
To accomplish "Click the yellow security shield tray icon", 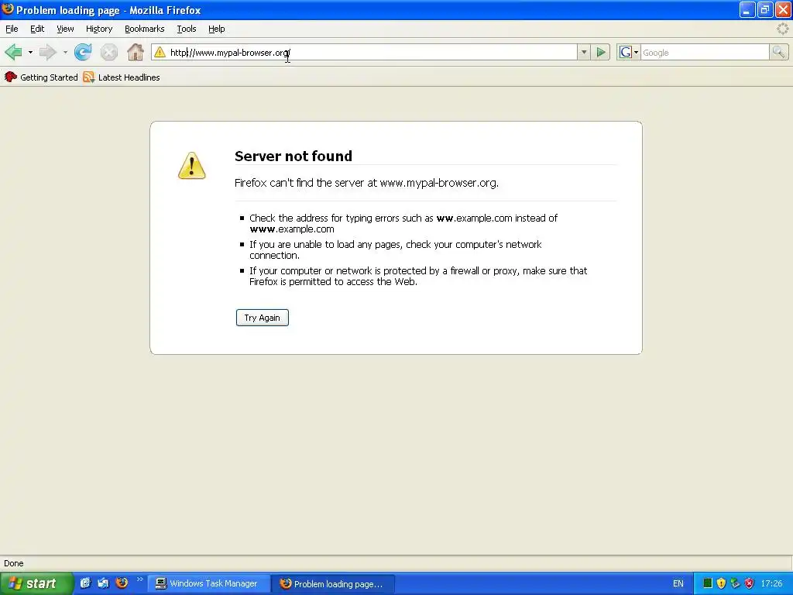I will click(721, 583).
